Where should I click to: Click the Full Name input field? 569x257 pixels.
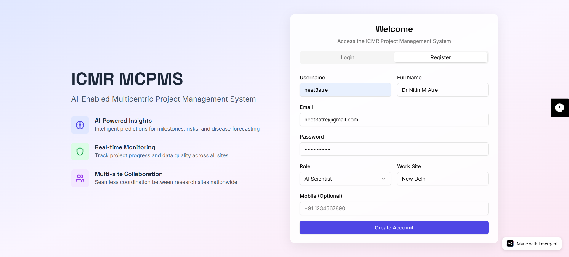(x=442, y=90)
